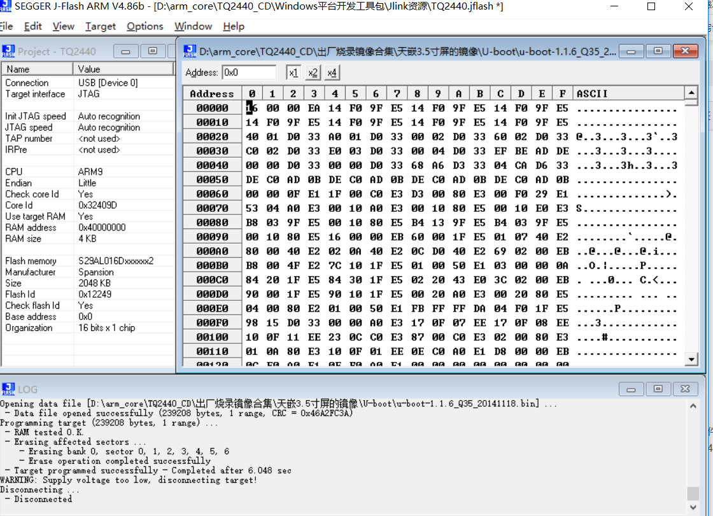713x516 pixels.
Task: Minimize the u-boot data file window
Action: pos(631,51)
